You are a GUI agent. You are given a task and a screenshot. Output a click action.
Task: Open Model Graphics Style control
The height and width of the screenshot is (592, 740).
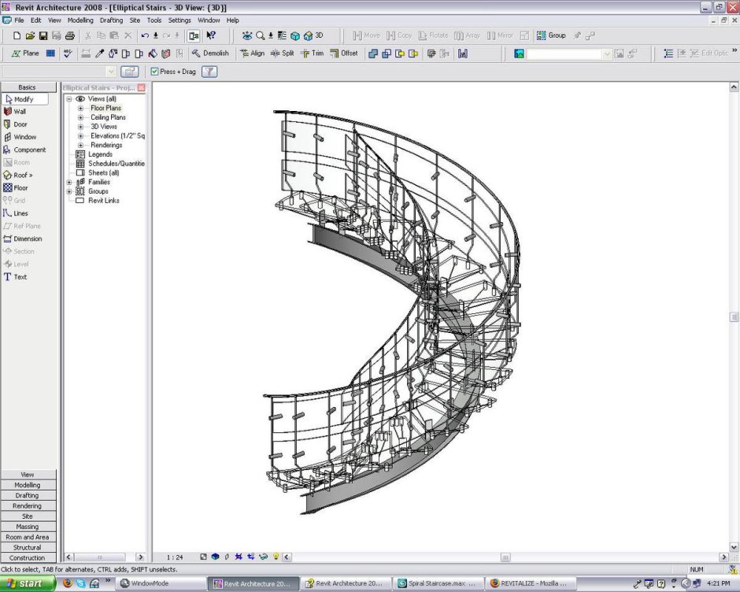point(215,557)
